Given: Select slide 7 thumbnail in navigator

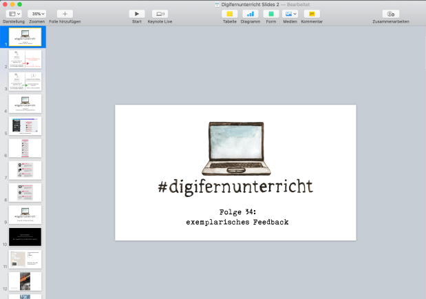Looking at the screenshot, I should 25,170.
